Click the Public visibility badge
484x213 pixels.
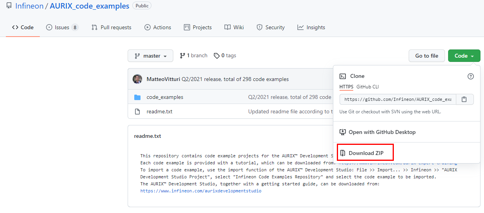pyautogui.click(x=142, y=6)
